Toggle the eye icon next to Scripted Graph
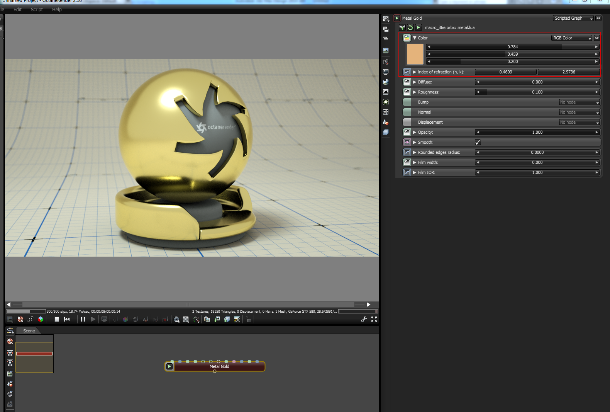 tap(598, 18)
